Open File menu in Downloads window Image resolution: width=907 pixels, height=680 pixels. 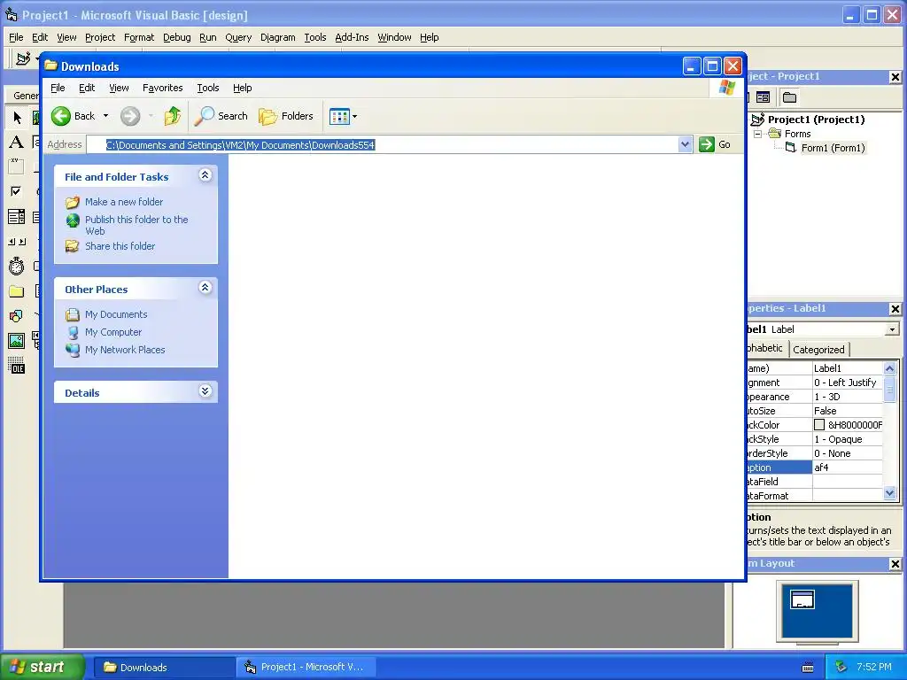pos(58,88)
